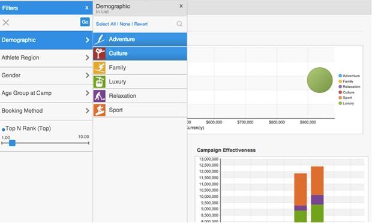
Task: Click the Culture figure skater icon
Action: pos(100,53)
